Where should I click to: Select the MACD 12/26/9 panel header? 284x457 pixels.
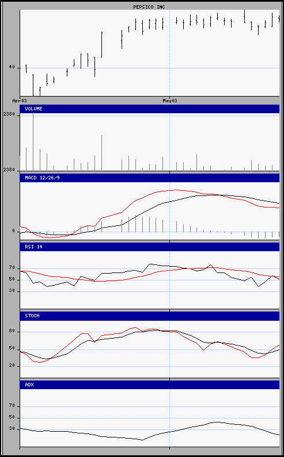click(150, 178)
